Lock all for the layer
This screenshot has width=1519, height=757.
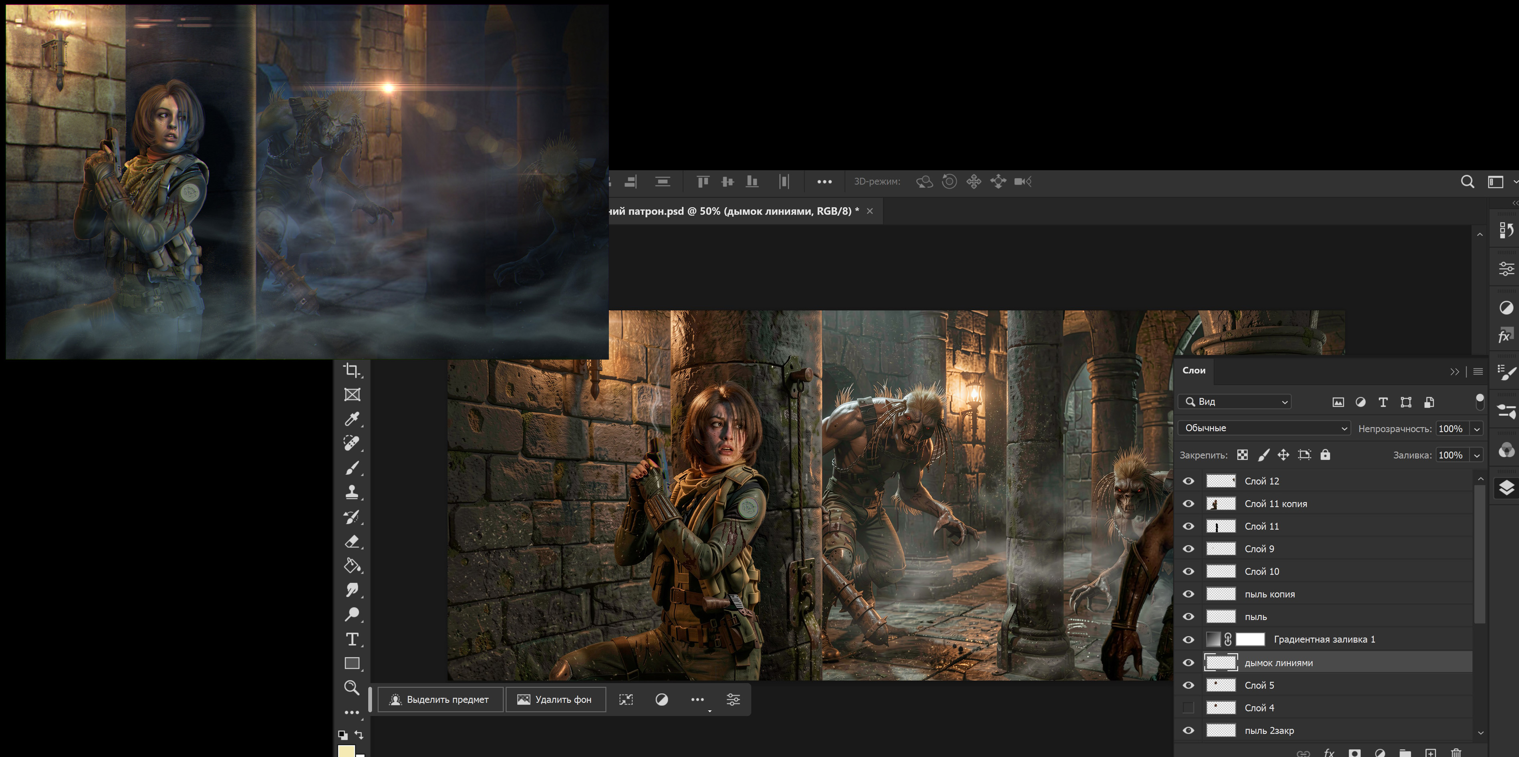point(1325,455)
